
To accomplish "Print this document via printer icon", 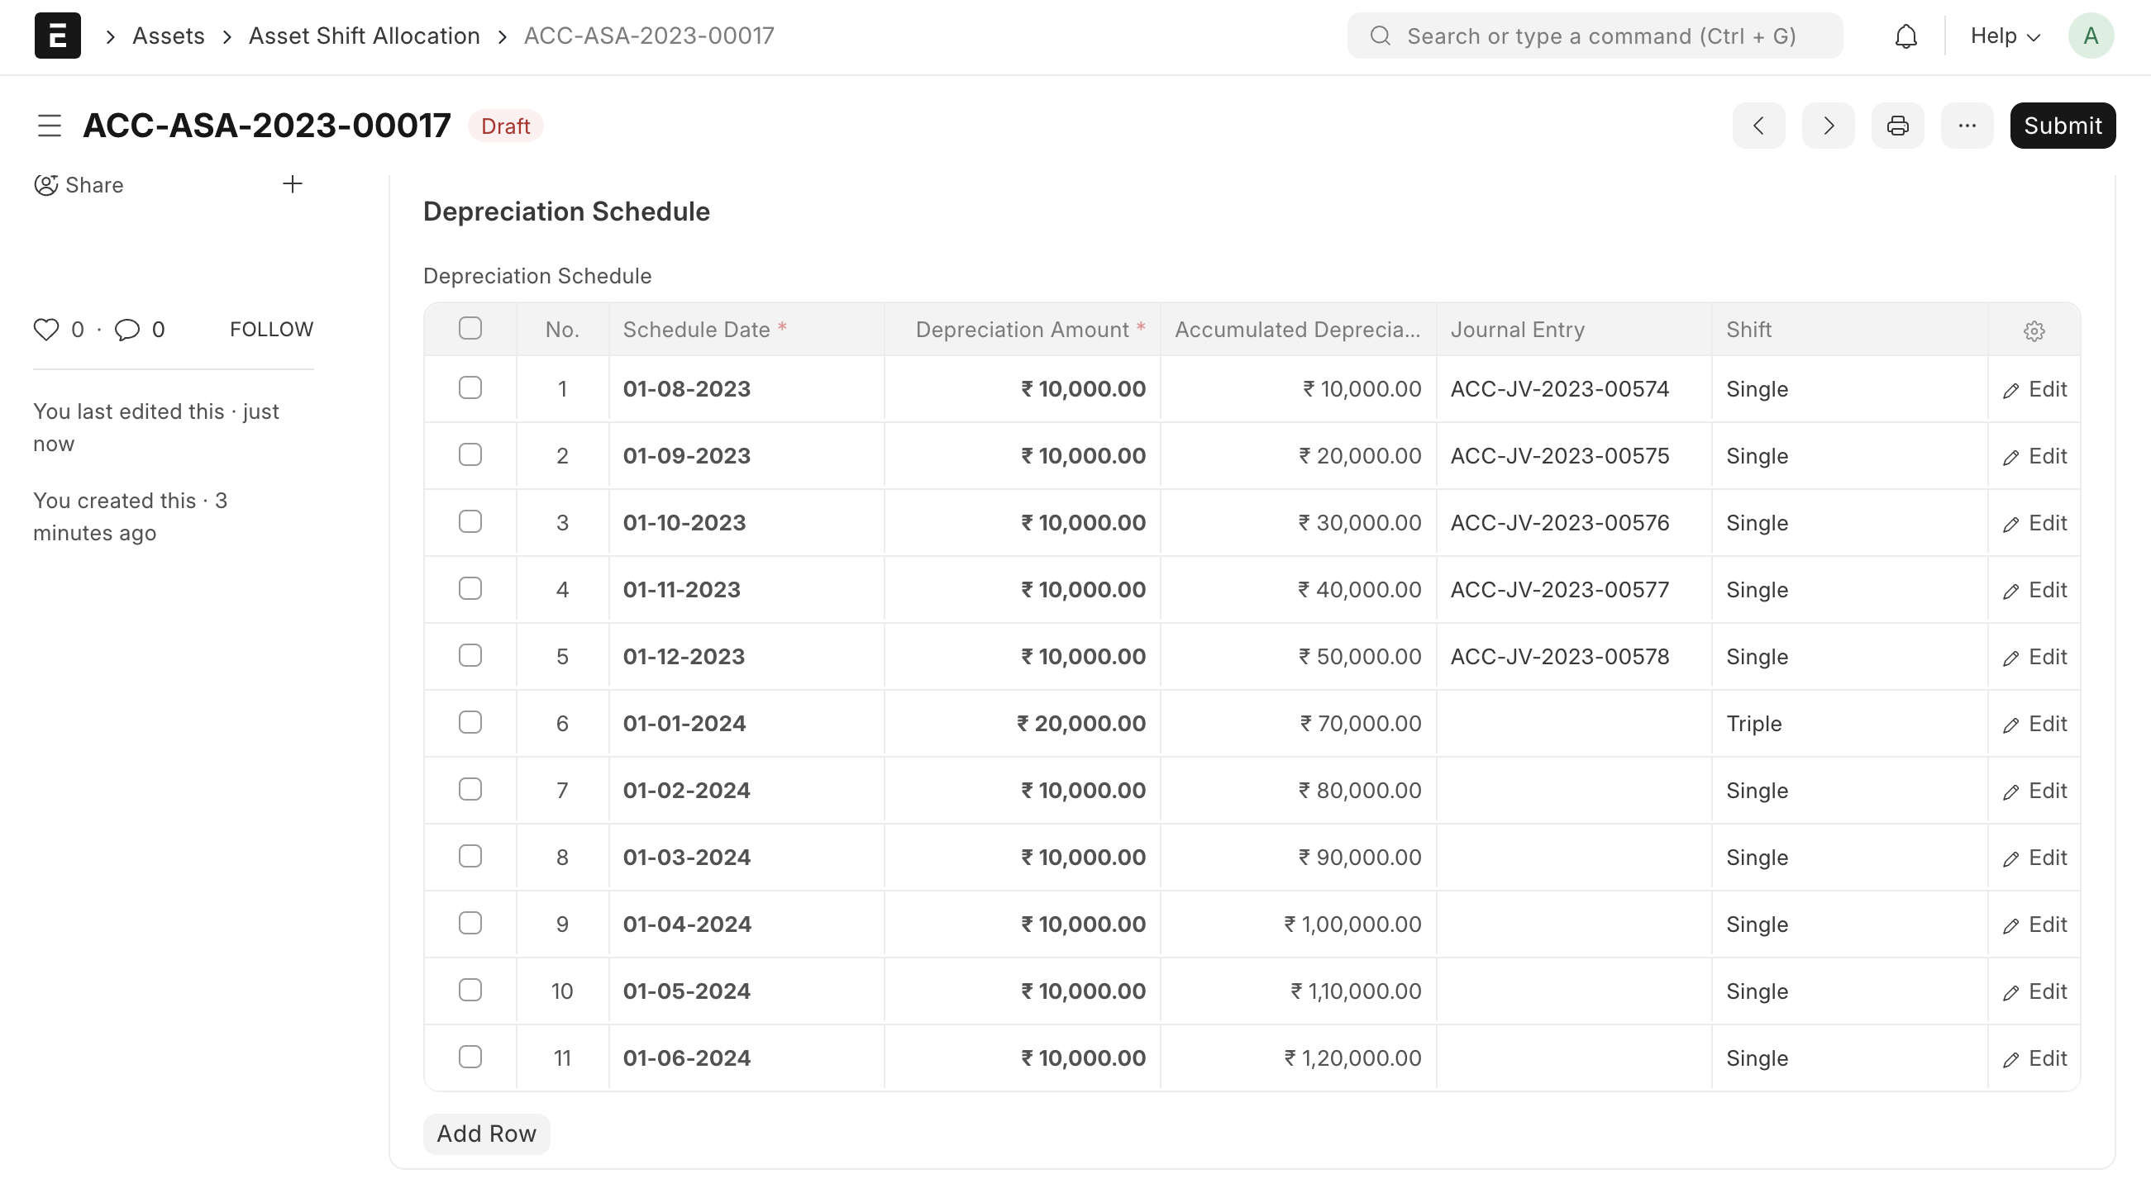I will click(x=1897, y=126).
